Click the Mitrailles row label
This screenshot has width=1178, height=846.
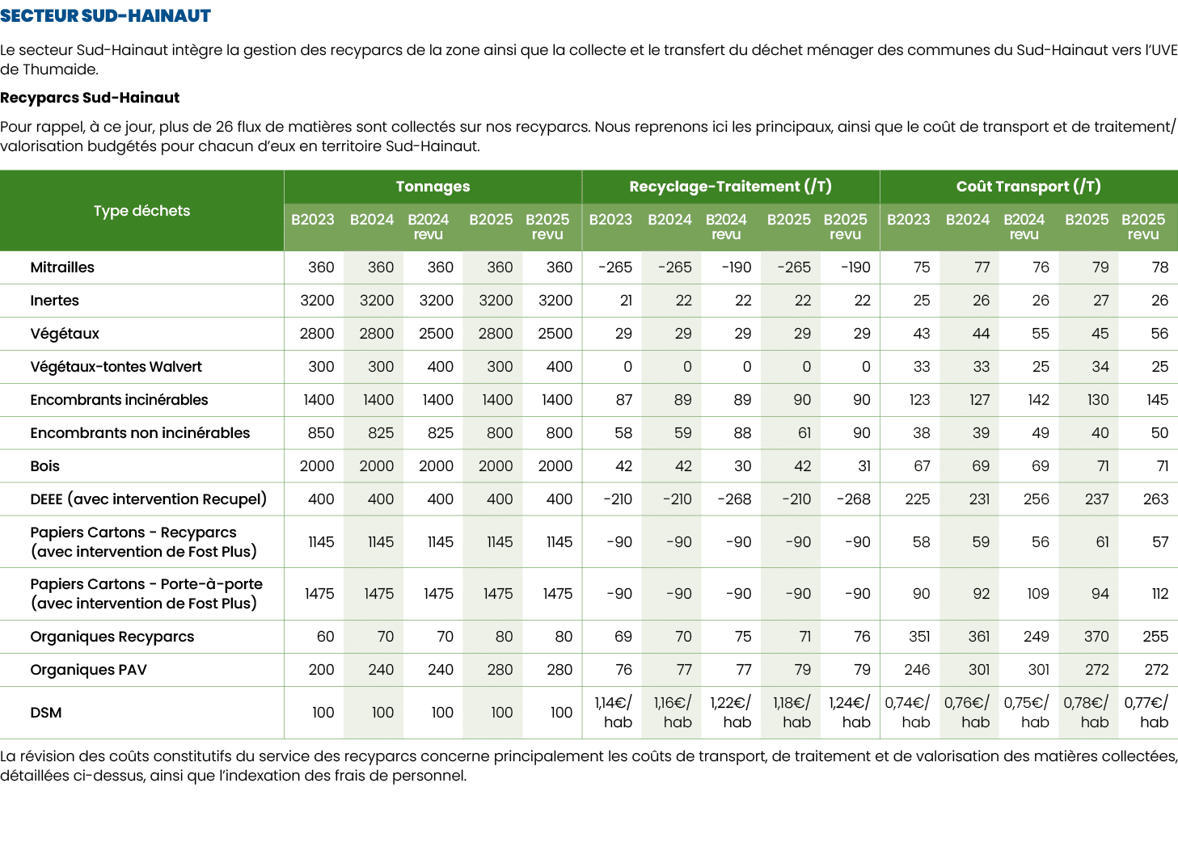click(x=62, y=267)
